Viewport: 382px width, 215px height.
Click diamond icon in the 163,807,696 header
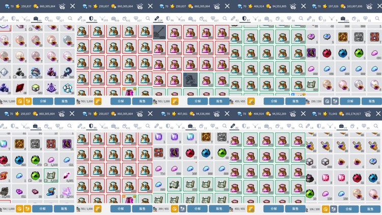point(314,6)
